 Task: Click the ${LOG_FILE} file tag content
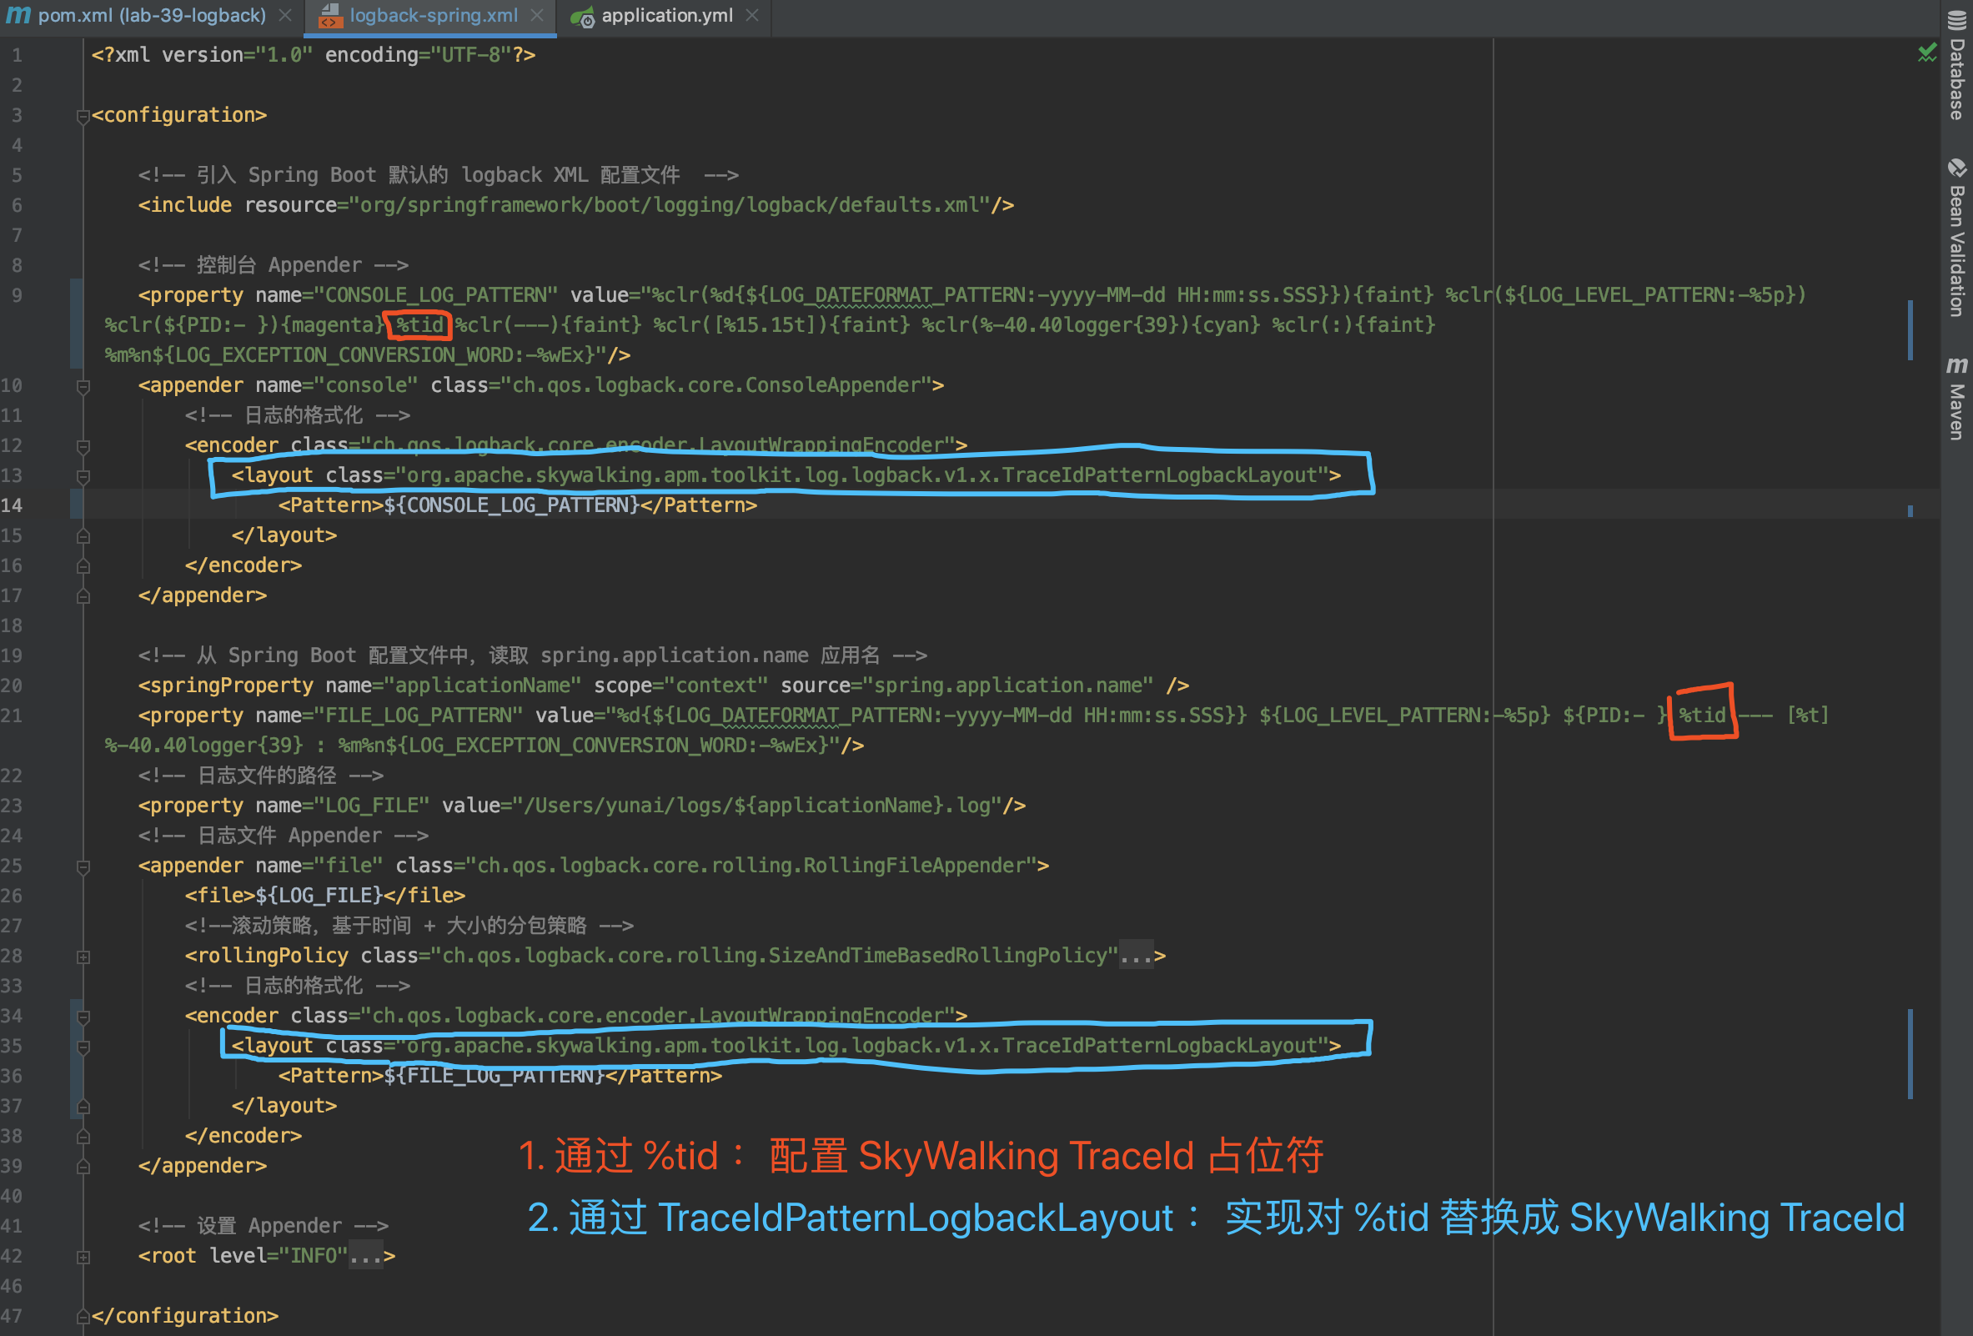(319, 896)
